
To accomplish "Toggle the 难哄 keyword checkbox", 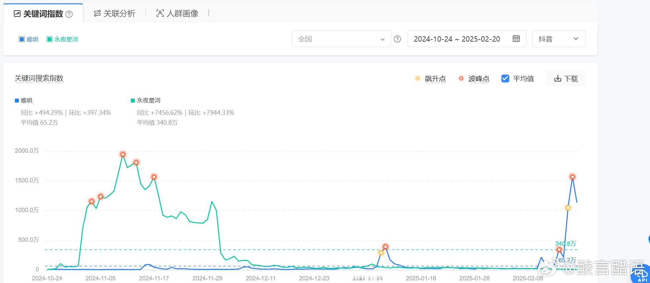I will (22, 39).
